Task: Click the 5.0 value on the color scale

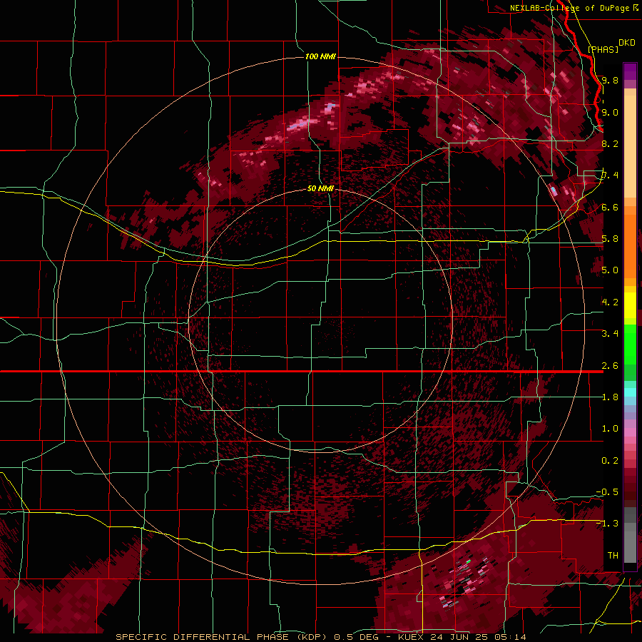Action: pyautogui.click(x=610, y=270)
